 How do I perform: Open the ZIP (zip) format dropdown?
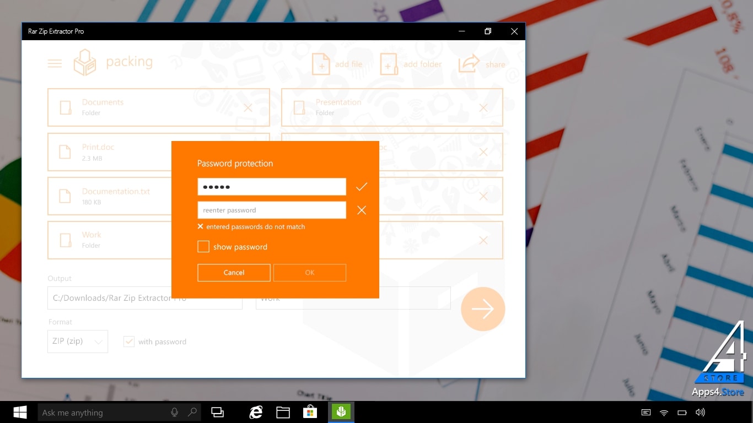[x=78, y=341]
